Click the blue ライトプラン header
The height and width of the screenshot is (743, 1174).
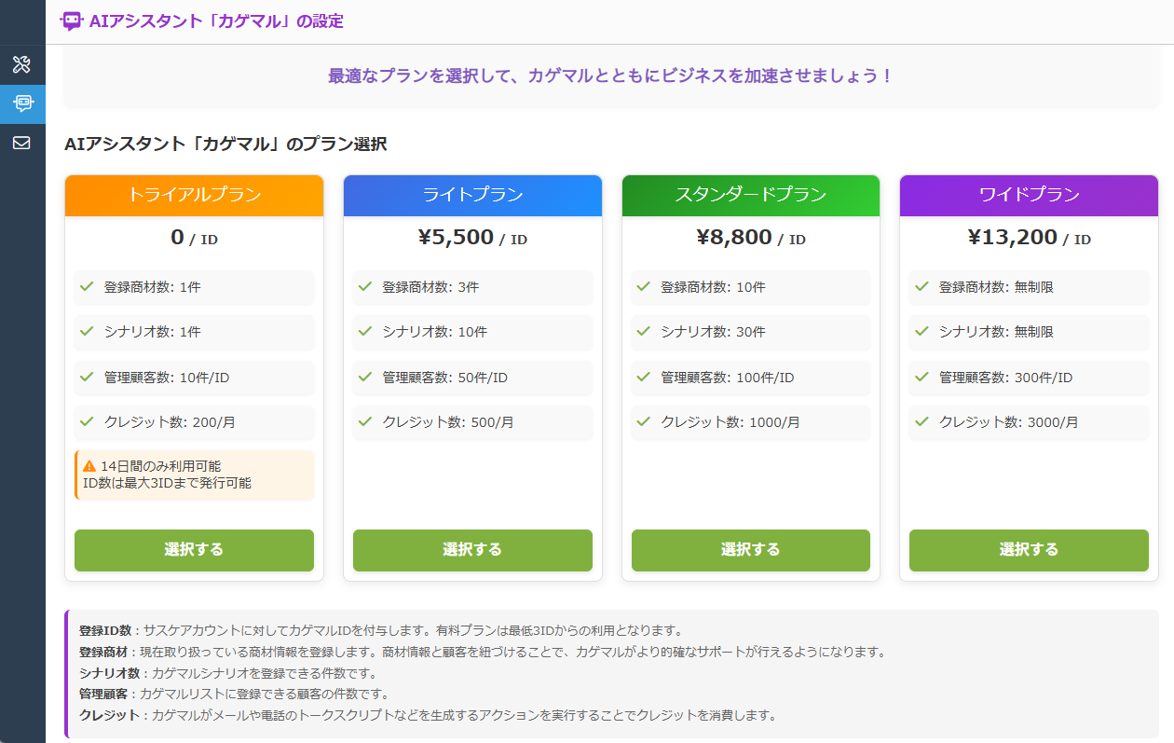pyautogui.click(x=472, y=195)
